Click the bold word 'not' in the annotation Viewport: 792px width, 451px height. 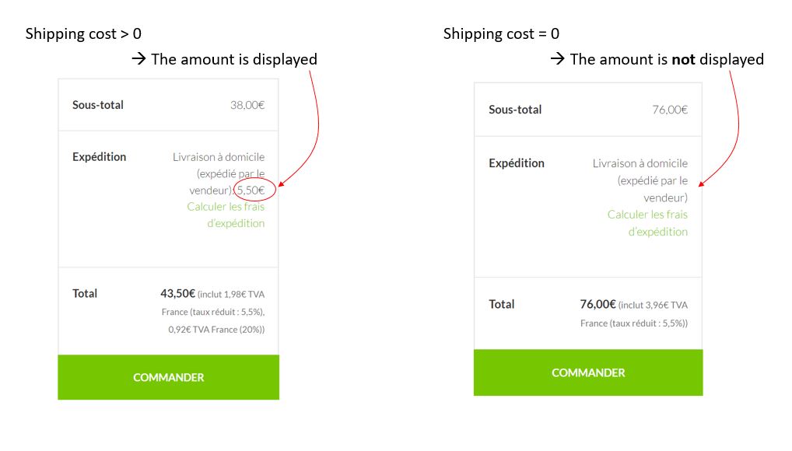(682, 60)
